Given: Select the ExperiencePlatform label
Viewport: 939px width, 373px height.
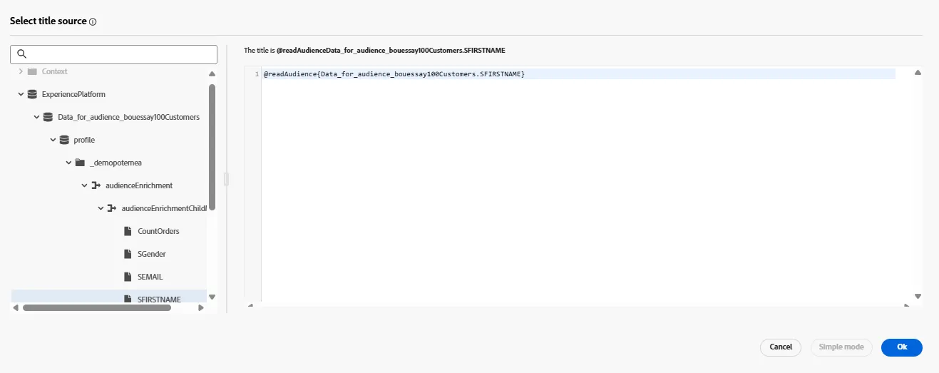Looking at the screenshot, I should [x=73, y=94].
